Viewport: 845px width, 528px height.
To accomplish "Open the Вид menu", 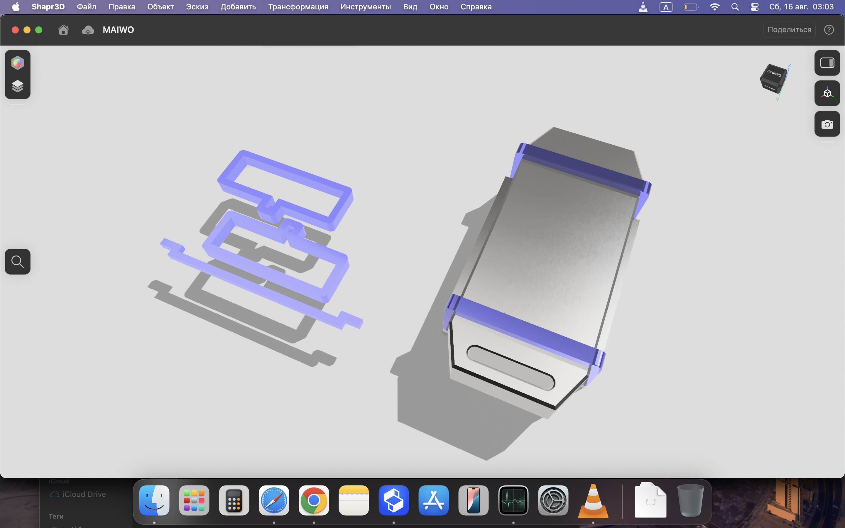I will coord(410,7).
